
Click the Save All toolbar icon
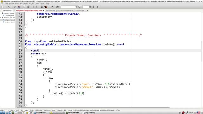(19, 7)
